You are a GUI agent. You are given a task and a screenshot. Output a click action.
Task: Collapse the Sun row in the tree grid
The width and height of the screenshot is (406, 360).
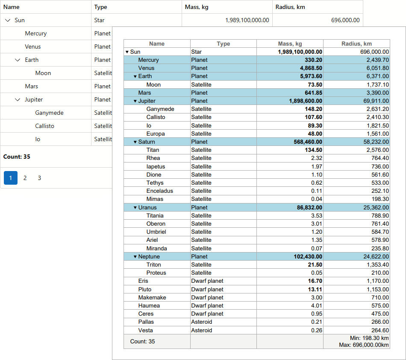(8, 20)
